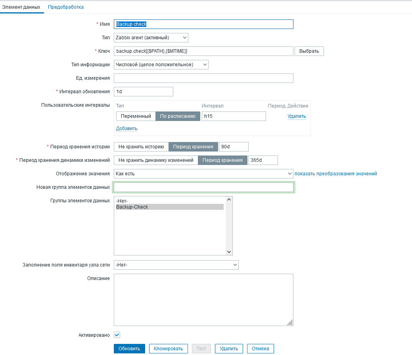
Task: Select Не хранить динамику изменений option
Action: pyautogui.click(x=155, y=160)
